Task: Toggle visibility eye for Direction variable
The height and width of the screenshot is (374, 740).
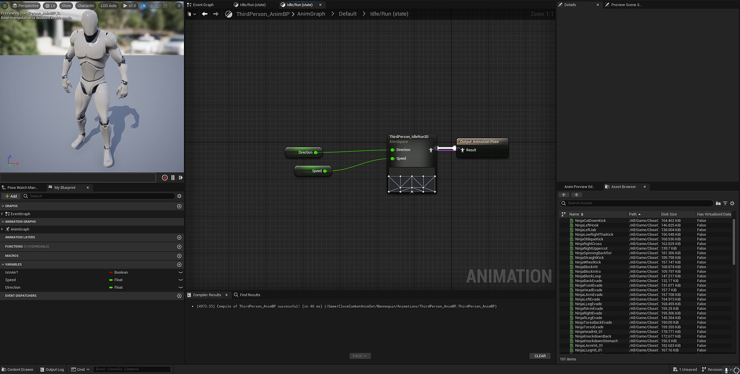Action: click(180, 287)
